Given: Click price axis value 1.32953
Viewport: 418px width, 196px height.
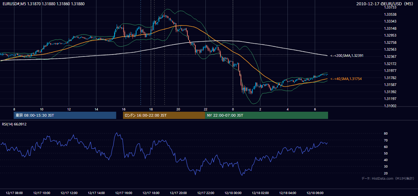Looking at the screenshot, I should point(390,35).
